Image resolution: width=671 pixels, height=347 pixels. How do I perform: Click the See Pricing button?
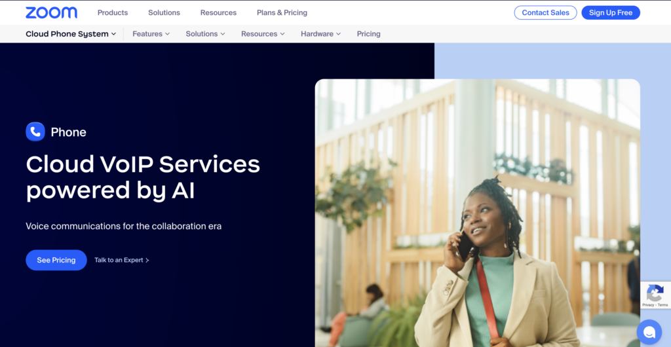point(56,261)
